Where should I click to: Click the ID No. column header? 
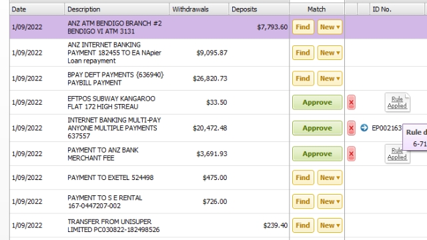pyautogui.click(x=397, y=9)
